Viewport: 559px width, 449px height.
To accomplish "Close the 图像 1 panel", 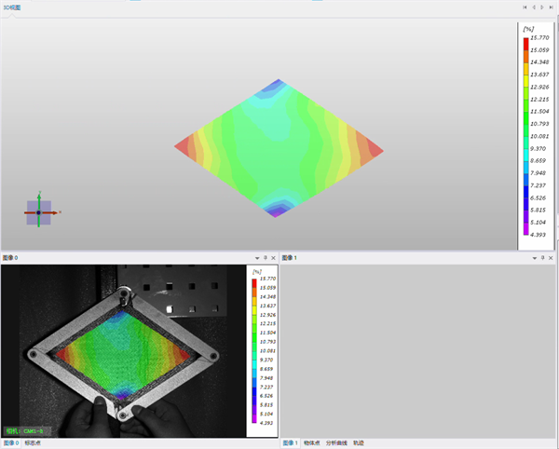I will pos(551,258).
